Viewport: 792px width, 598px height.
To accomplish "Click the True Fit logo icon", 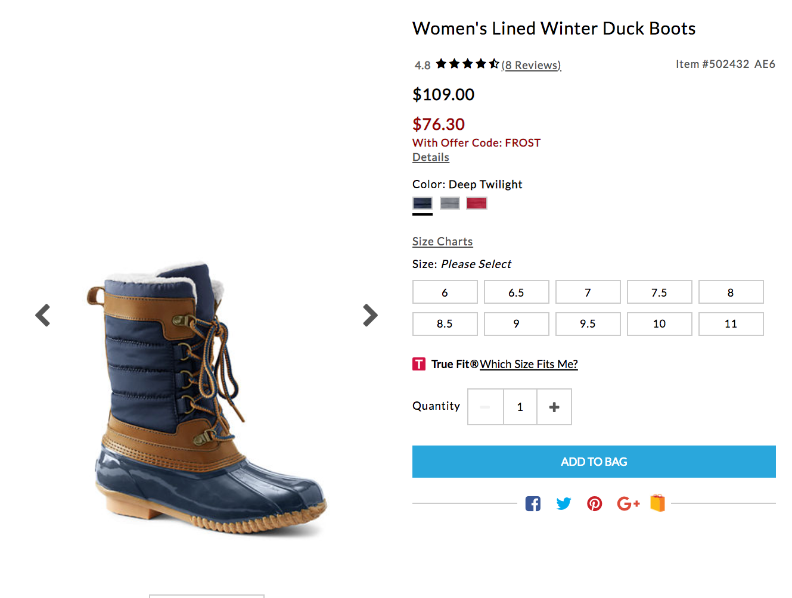I will [x=419, y=364].
